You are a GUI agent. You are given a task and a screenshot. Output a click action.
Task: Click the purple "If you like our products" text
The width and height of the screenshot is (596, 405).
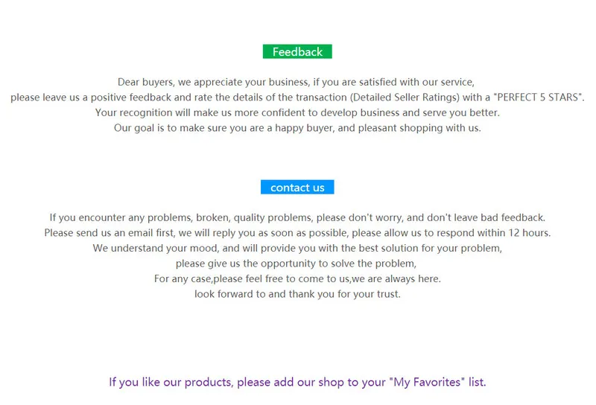pos(171,382)
